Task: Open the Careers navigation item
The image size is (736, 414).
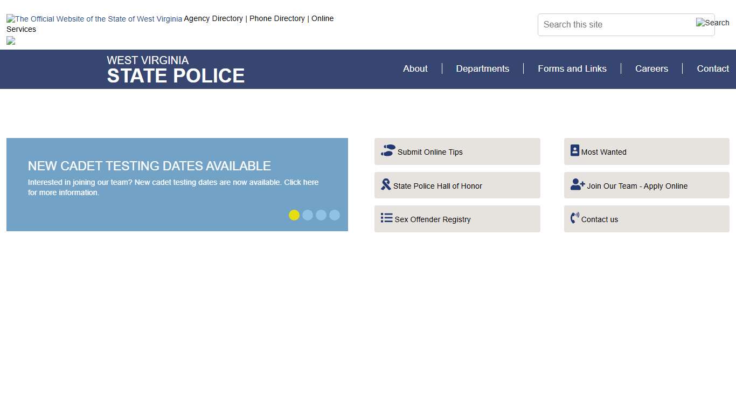Action: [651, 68]
